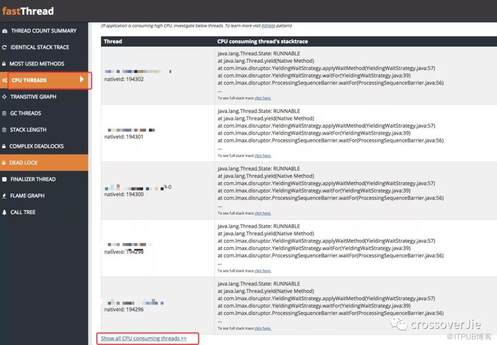Click the GC Threads trash icon
This screenshot has height=345, width=497.
4,113
